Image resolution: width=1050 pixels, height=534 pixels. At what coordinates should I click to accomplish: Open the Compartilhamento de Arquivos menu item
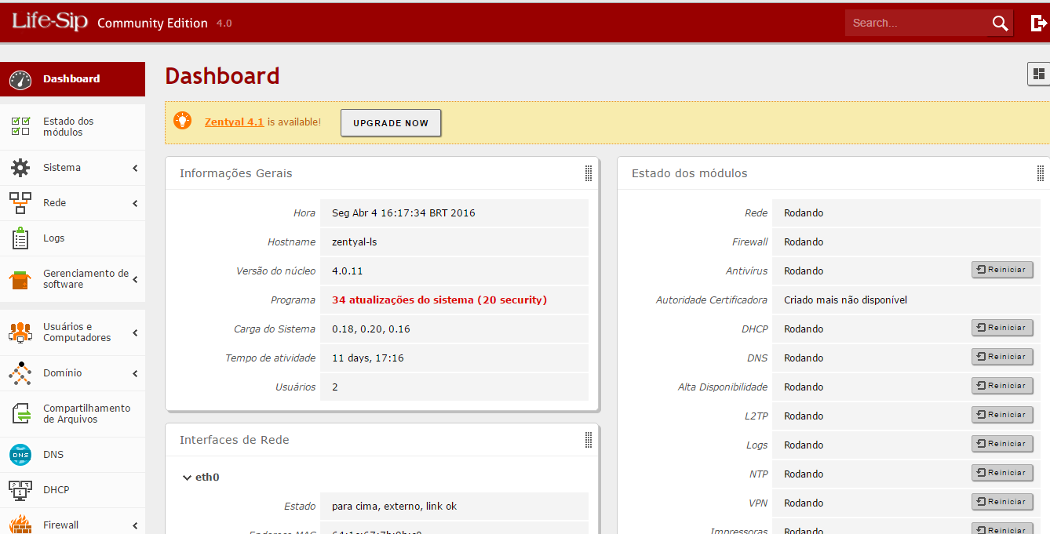[86, 414]
